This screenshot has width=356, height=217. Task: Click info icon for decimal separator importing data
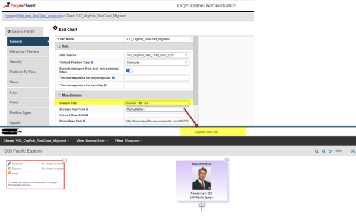[x=113, y=78]
